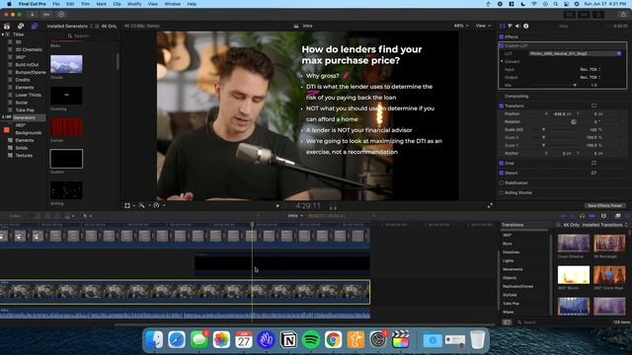Open the Installed Generators dropdown
The height and width of the screenshot is (355, 632).
[70, 27]
